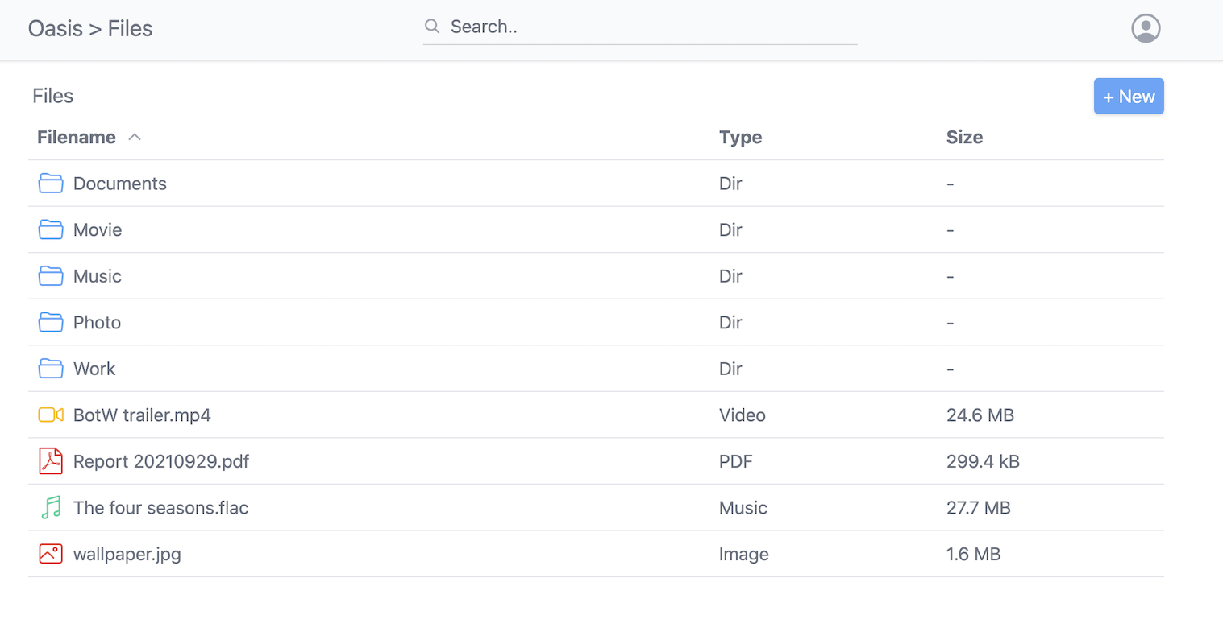
Task: Open the Music folder icon
Action: (50, 275)
